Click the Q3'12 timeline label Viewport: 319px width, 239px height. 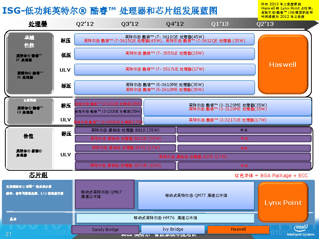coord(130,24)
